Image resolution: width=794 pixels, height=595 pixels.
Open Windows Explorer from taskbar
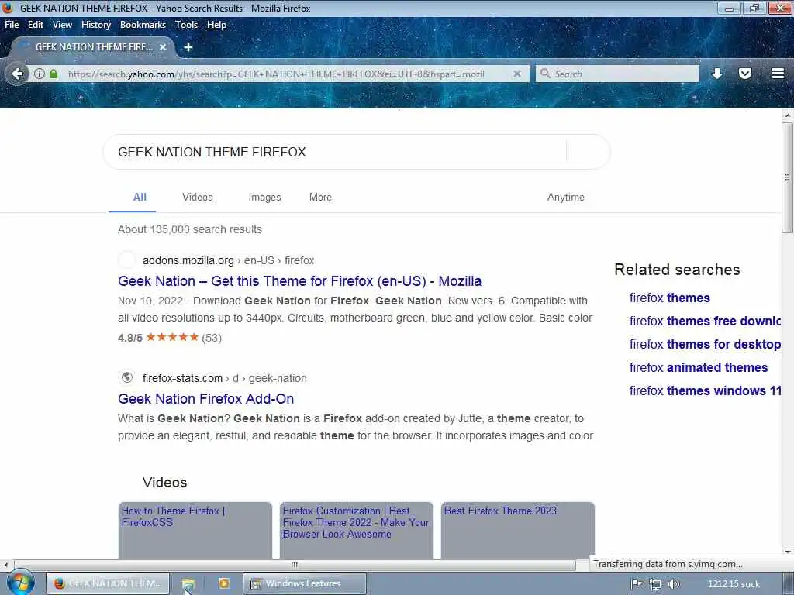tap(188, 584)
